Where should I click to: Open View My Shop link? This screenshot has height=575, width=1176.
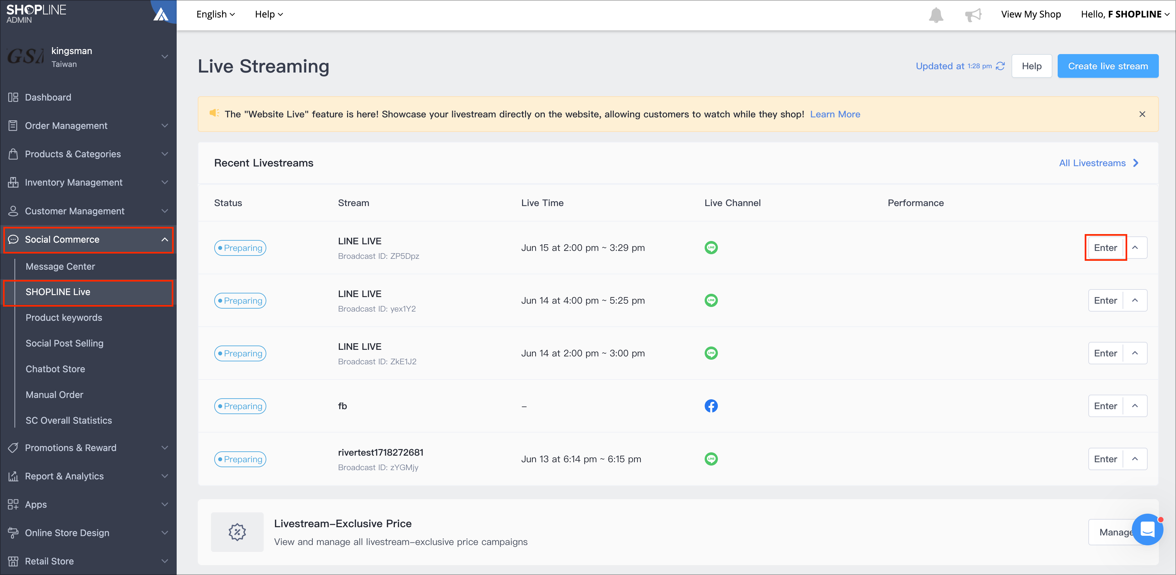point(1031,15)
